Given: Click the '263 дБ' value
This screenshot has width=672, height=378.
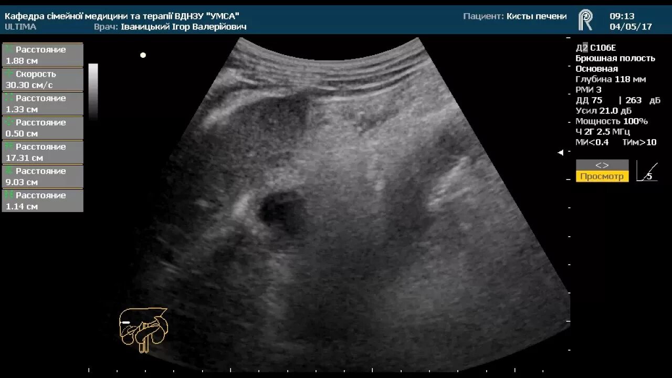Looking at the screenshot, I should (x=643, y=100).
